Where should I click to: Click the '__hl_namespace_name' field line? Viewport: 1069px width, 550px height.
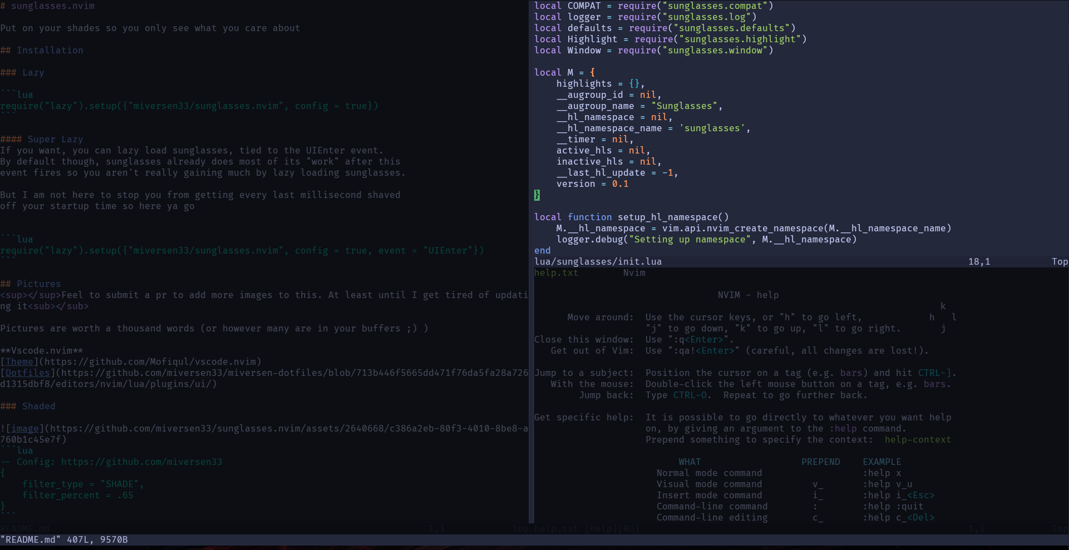654,128
